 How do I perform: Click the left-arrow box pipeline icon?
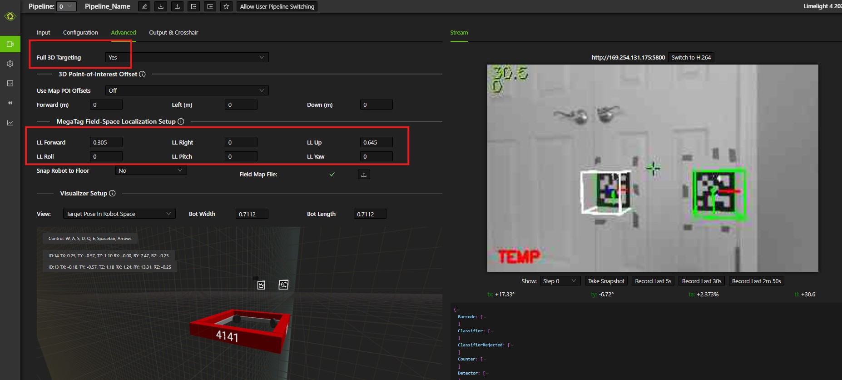210,6
